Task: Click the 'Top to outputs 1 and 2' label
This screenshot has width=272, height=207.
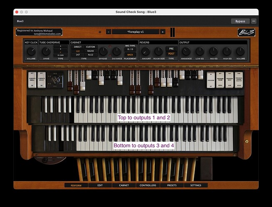Action: click(144, 118)
